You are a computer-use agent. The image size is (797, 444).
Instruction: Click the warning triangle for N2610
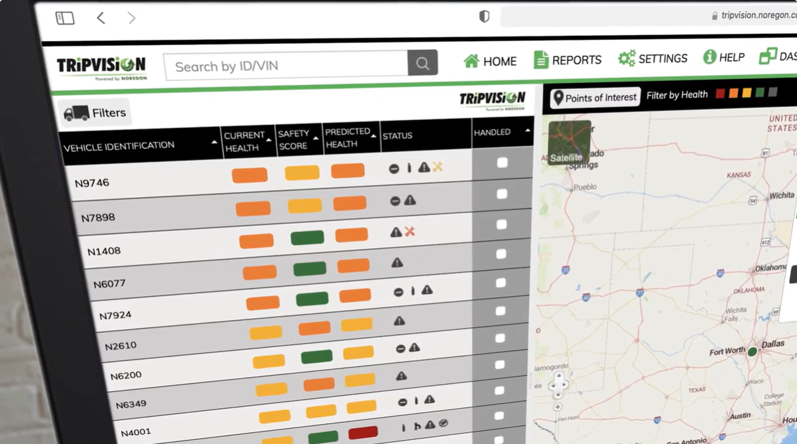click(399, 321)
